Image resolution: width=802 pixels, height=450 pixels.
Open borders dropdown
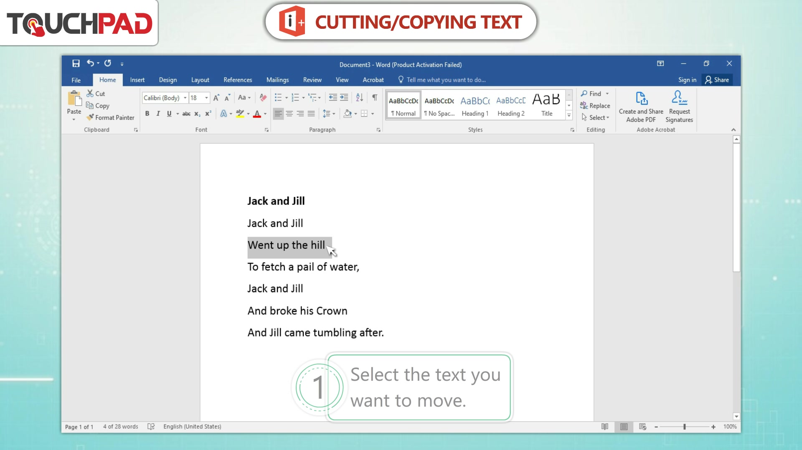(373, 114)
